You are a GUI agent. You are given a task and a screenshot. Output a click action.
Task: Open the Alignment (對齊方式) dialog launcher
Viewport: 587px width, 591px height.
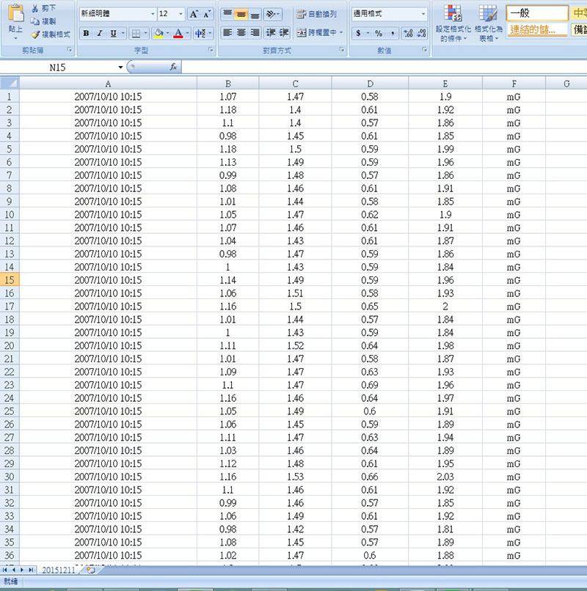click(x=342, y=49)
